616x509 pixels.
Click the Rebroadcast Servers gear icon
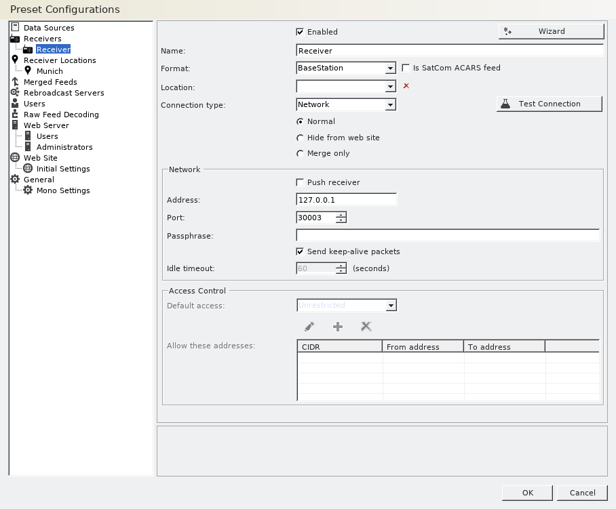[x=15, y=93]
